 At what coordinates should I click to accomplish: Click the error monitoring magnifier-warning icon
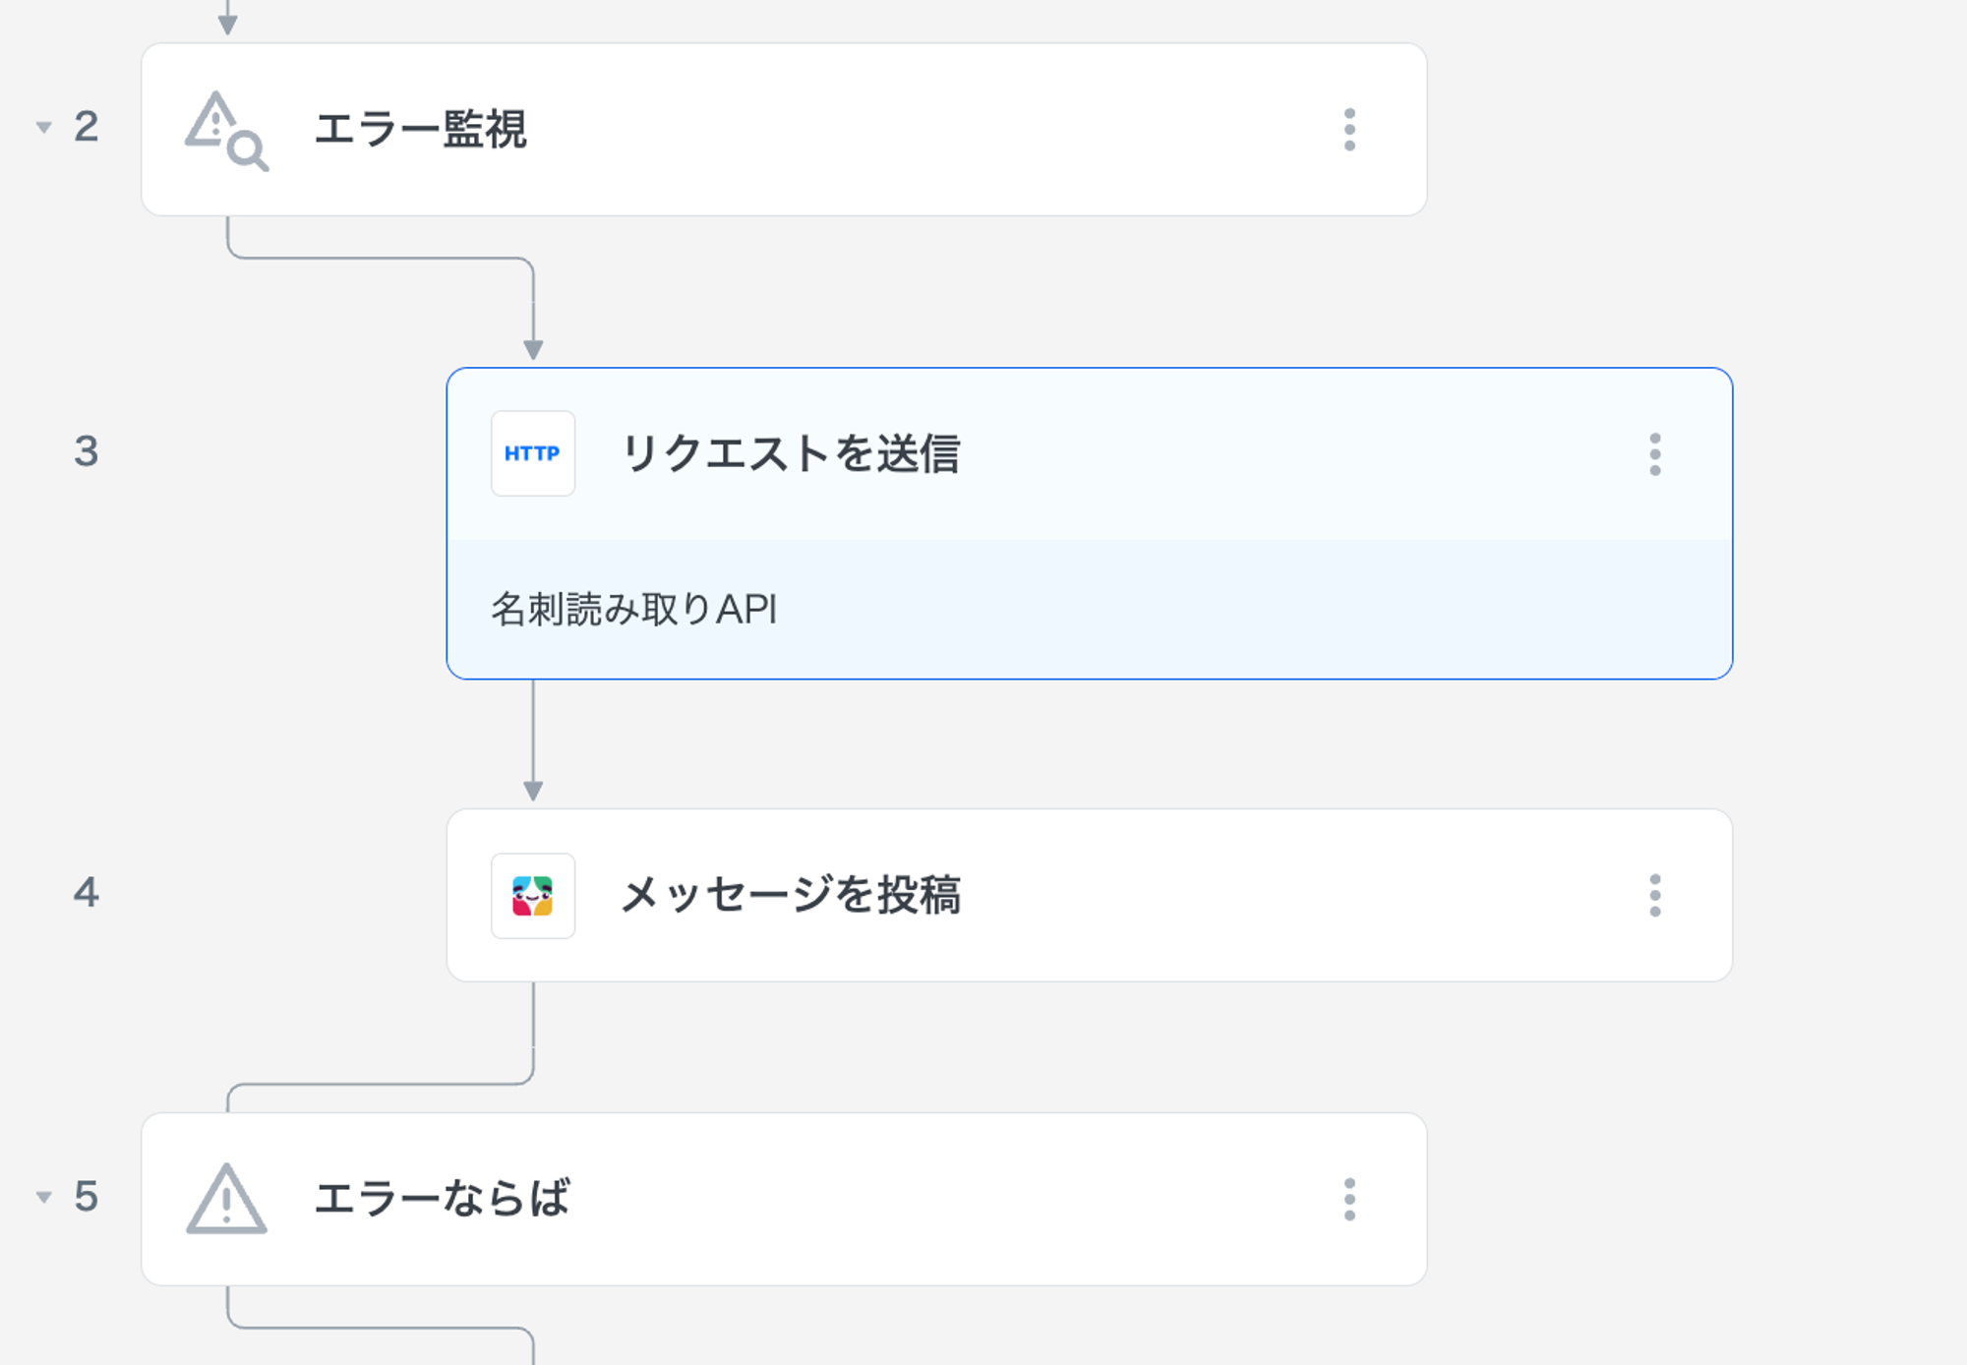click(x=226, y=131)
